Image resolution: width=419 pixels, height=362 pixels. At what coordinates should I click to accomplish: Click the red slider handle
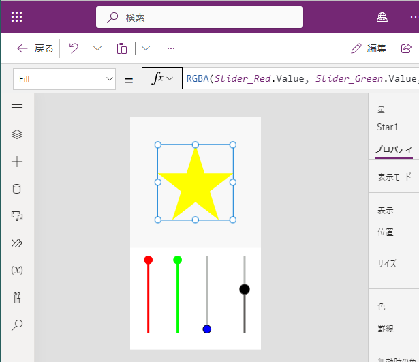149,260
